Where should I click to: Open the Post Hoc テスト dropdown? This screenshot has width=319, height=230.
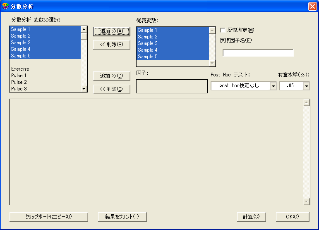click(x=273, y=86)
